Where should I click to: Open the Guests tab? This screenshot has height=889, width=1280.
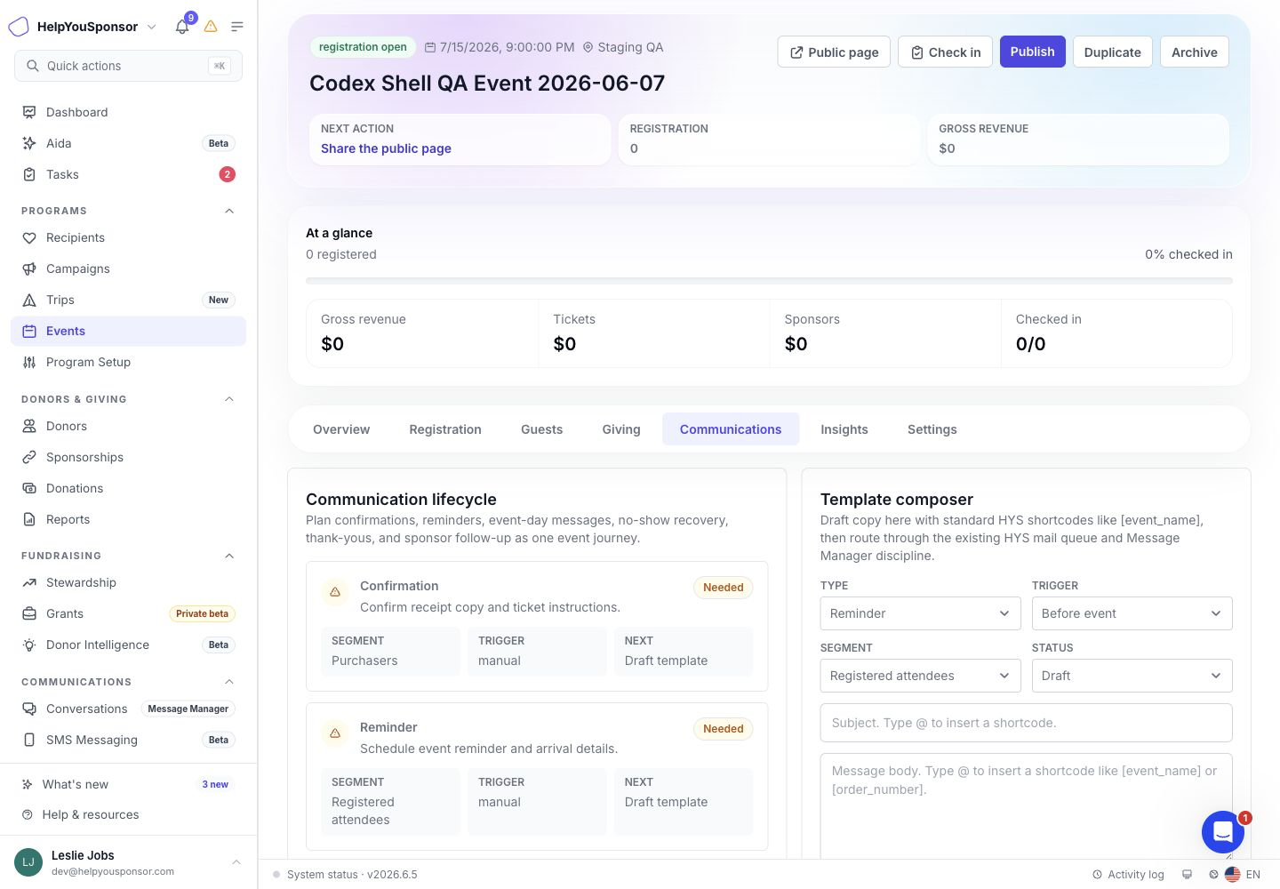point(541,429)
